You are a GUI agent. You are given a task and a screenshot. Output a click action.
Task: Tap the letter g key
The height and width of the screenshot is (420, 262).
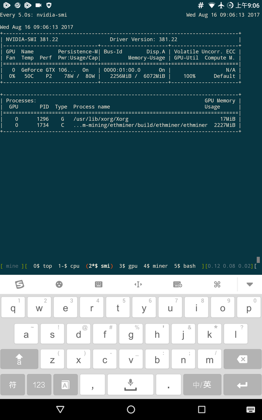click(x=131, y=333)
